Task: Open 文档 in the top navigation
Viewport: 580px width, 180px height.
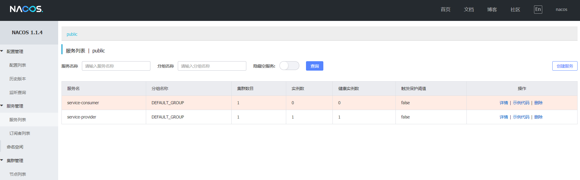Action: [x=469, y=9]
